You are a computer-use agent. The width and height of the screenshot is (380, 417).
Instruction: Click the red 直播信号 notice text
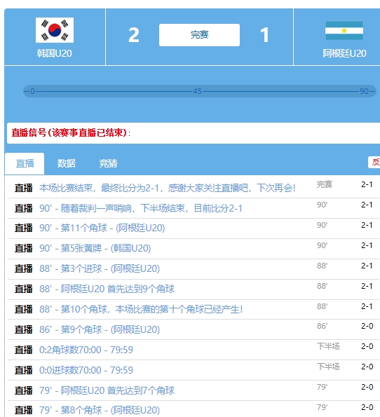tap(69, 132)
